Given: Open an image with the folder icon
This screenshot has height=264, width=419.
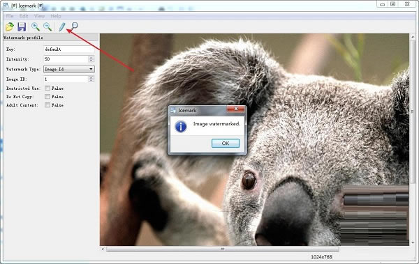Looking at the screenshot, I should coord(10,26).
